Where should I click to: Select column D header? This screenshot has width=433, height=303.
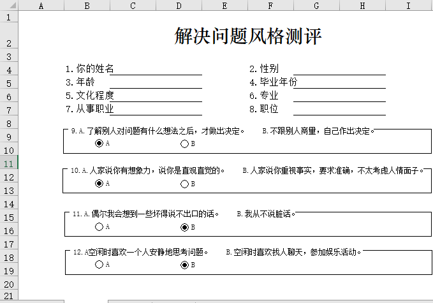click(x=179, y=6)
